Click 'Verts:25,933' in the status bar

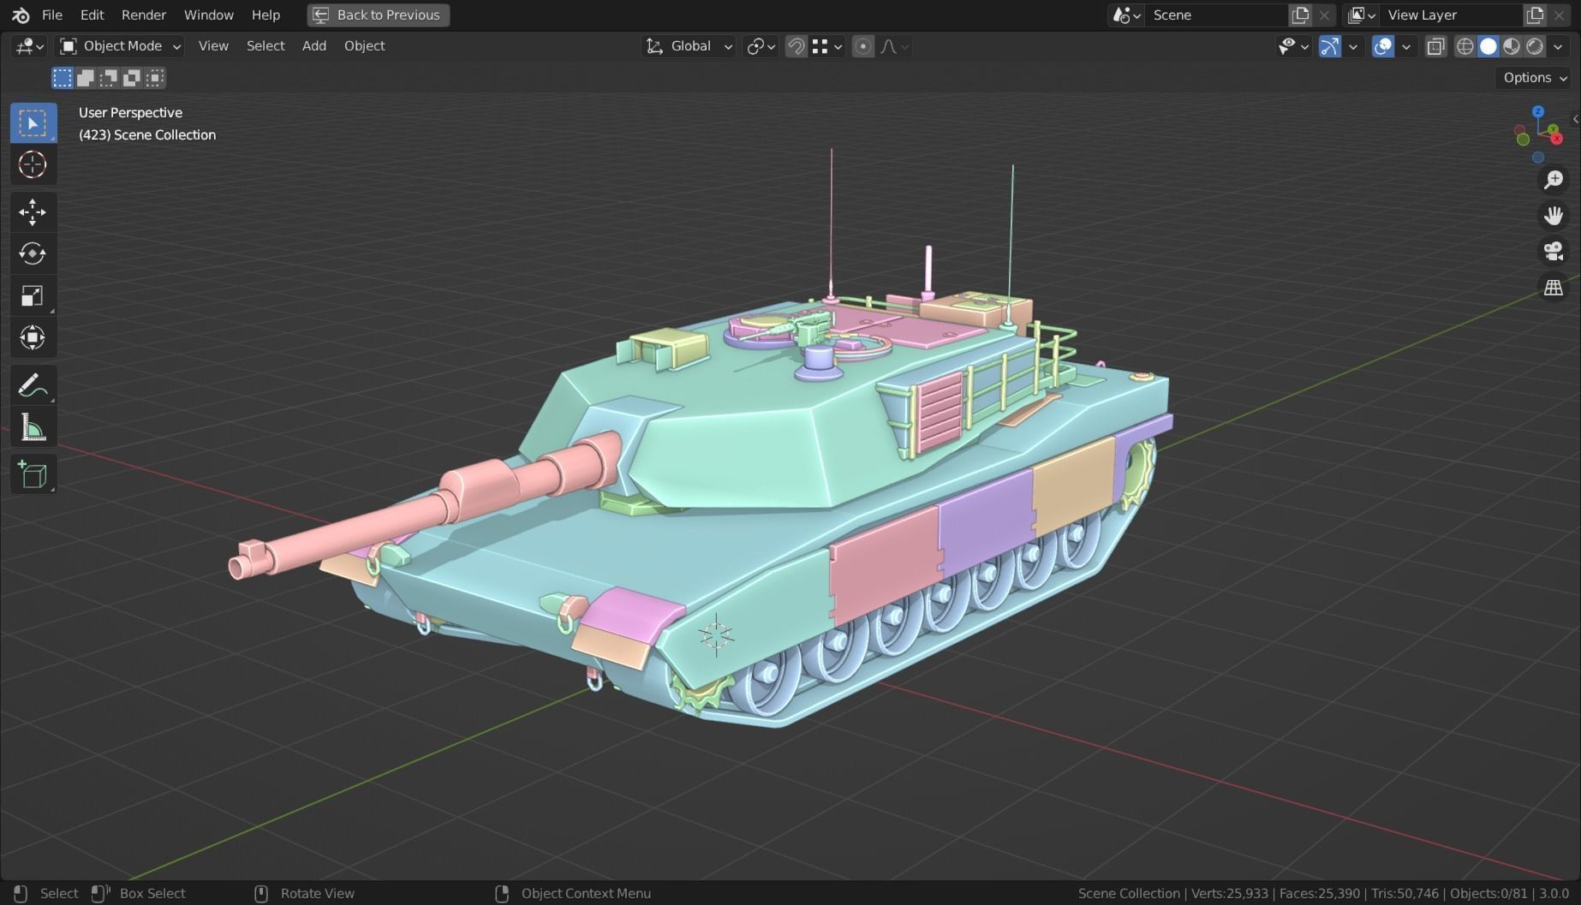tap(1230, 893)
